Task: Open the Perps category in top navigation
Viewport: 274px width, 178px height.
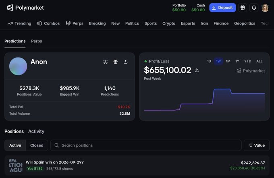Action: coord(75,23)
